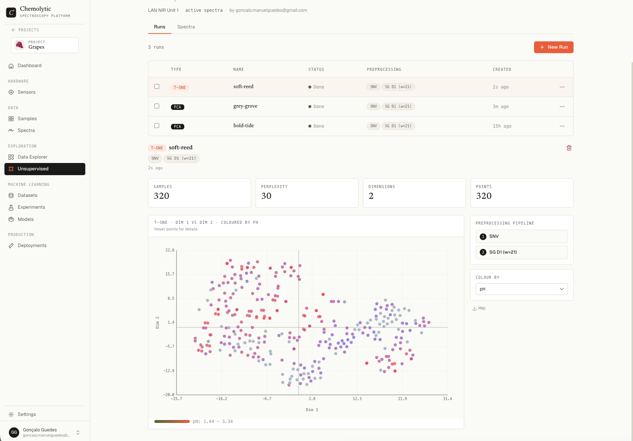Screen dimensions: 633x441
Task: Click the New Run button
Action: (x=554, y=47)
